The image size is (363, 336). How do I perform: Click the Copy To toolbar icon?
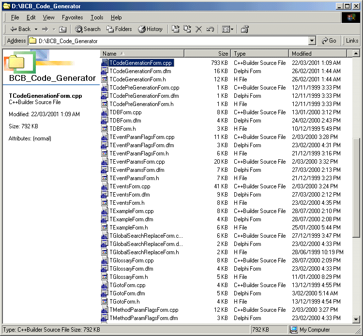click(x=187, y=29)
